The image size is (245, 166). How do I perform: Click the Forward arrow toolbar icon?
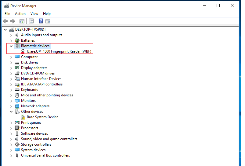(x=13, y=21)
